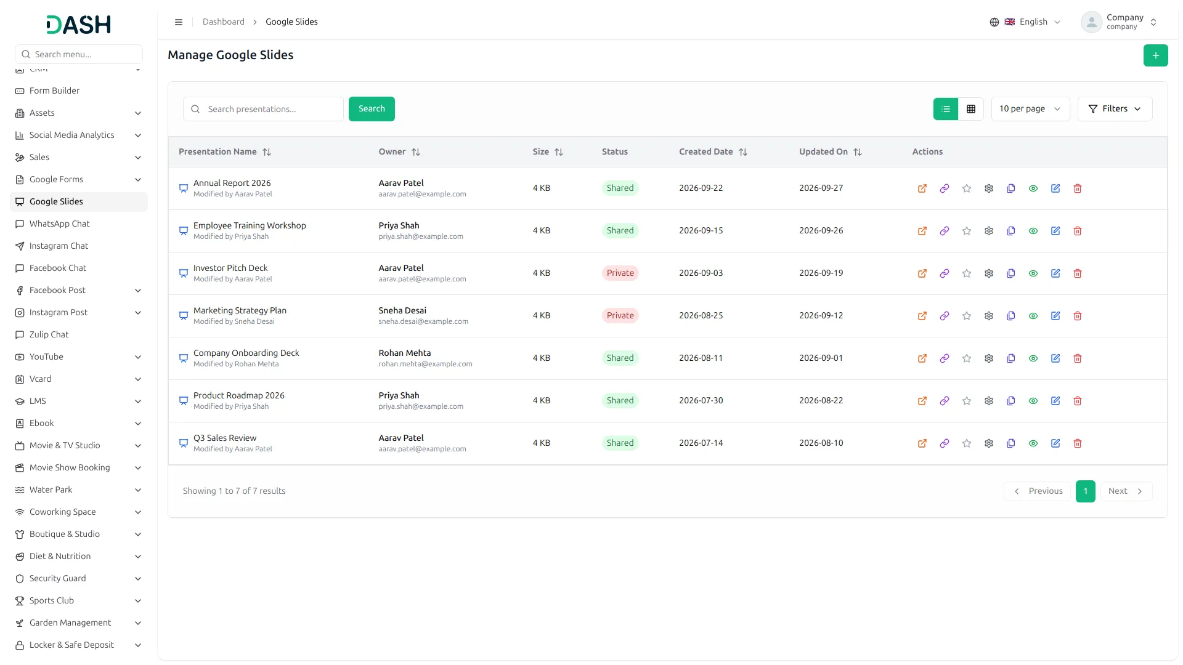Image resolution: width=1183 pixels, height=665 pixels.
Task: Click the Previous pagination button
Action: (1038, 491)
